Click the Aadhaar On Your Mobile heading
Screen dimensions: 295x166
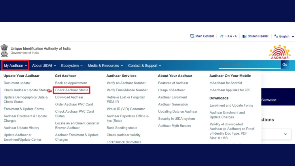[230, 76]
